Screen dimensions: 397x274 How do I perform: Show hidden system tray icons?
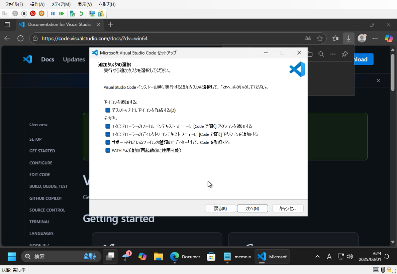tap(317, 257)
